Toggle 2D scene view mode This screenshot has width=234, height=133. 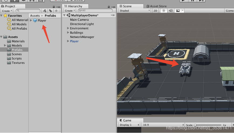tap(155, 10)
